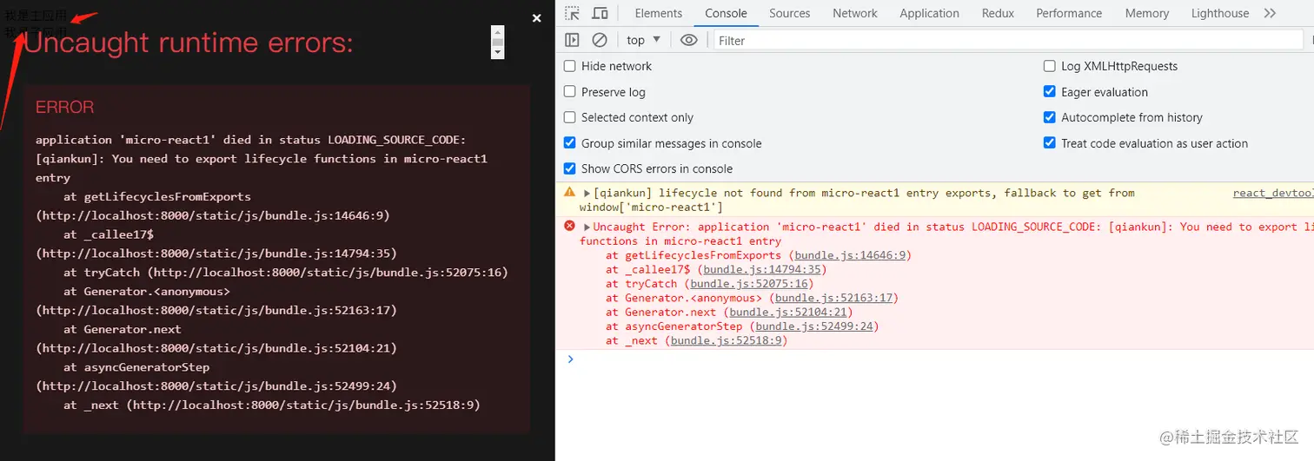
Task: Open the Network tab
Action: [x=854, y=13]
